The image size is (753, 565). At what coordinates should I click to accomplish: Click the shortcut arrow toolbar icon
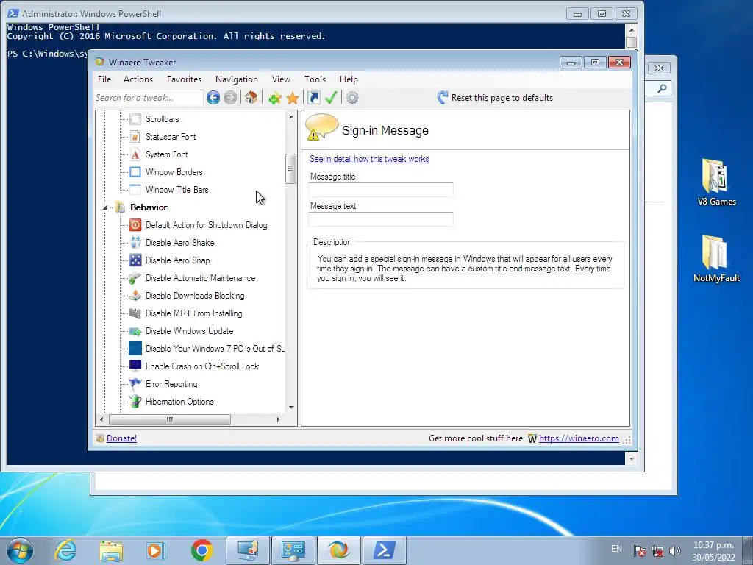tap(313, 98)
